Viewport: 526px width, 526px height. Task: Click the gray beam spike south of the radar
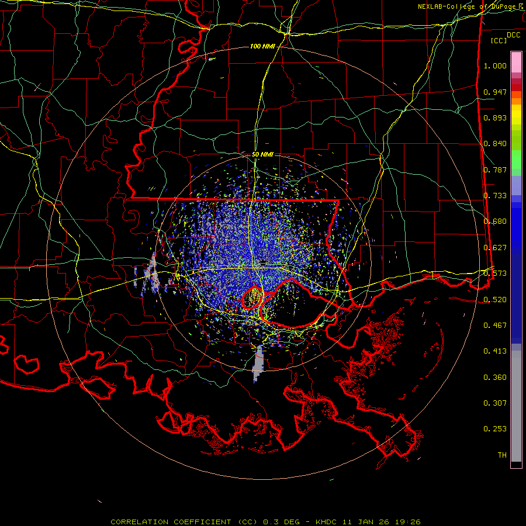point(258,364)
